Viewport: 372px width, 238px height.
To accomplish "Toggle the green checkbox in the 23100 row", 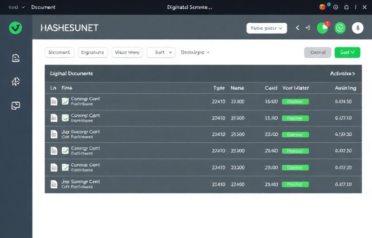I will [65, 101].
